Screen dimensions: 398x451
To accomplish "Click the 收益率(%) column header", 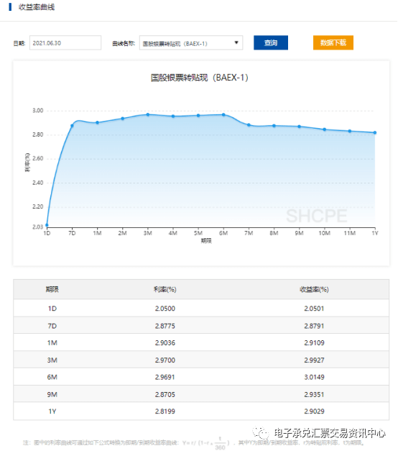I will 315,289.
